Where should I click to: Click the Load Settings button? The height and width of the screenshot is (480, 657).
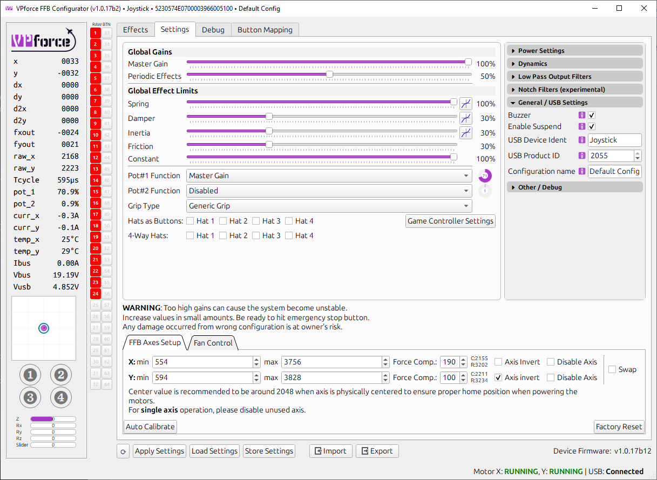tap(215, 451)
